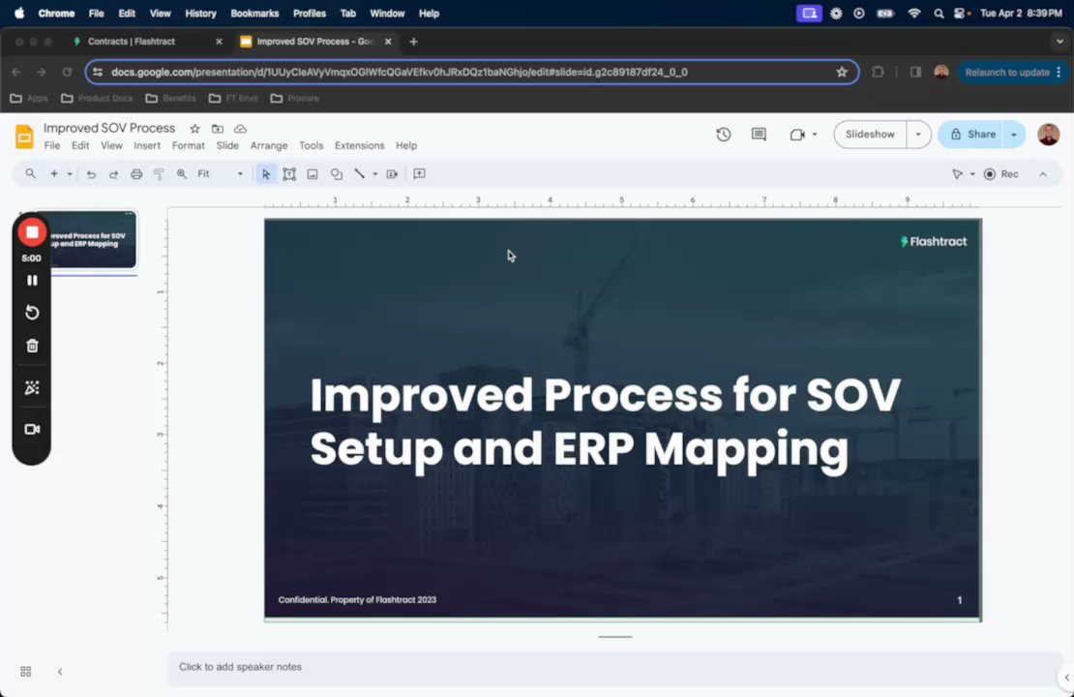The width and height of the screenshot is (1074, 697).
Task: Click the Share button
Action: coord(972,135)
